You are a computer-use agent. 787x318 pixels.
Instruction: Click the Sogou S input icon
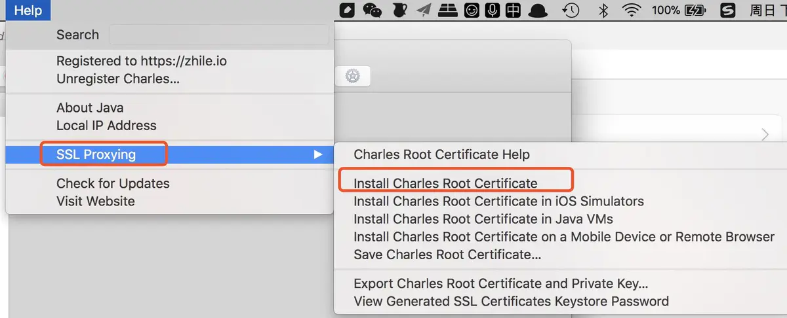pos(727,10)
